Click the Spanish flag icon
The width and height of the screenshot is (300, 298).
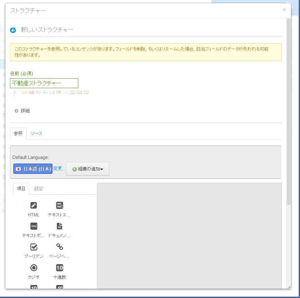(86, 93)
